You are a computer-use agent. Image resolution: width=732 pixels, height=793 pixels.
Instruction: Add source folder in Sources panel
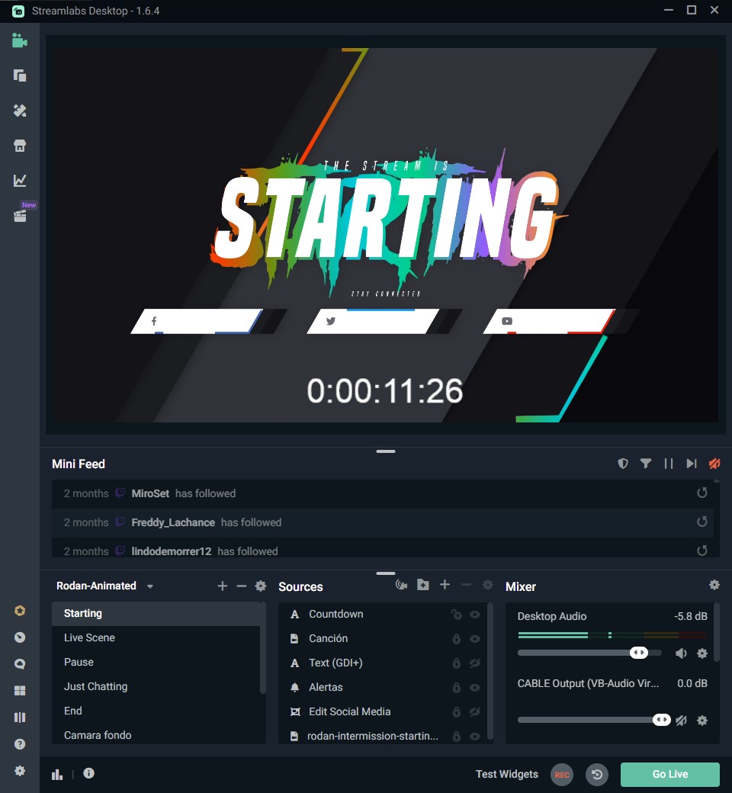click(x=423, y=585)
